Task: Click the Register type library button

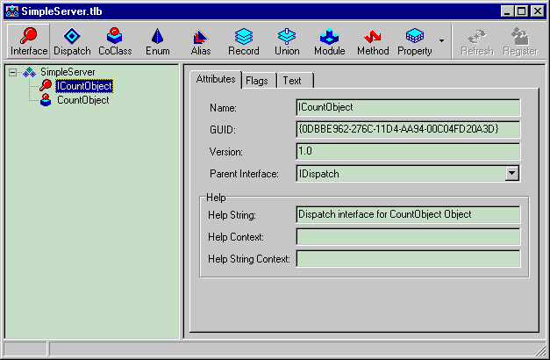Action: pos(520,41)
